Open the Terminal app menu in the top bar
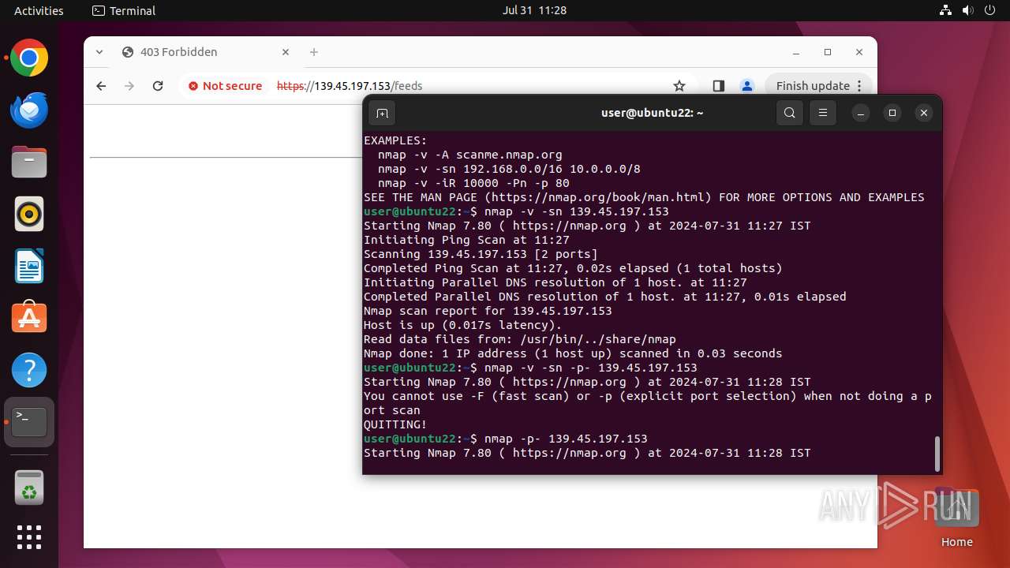The image size is (1010, 568). coord(124,10)
